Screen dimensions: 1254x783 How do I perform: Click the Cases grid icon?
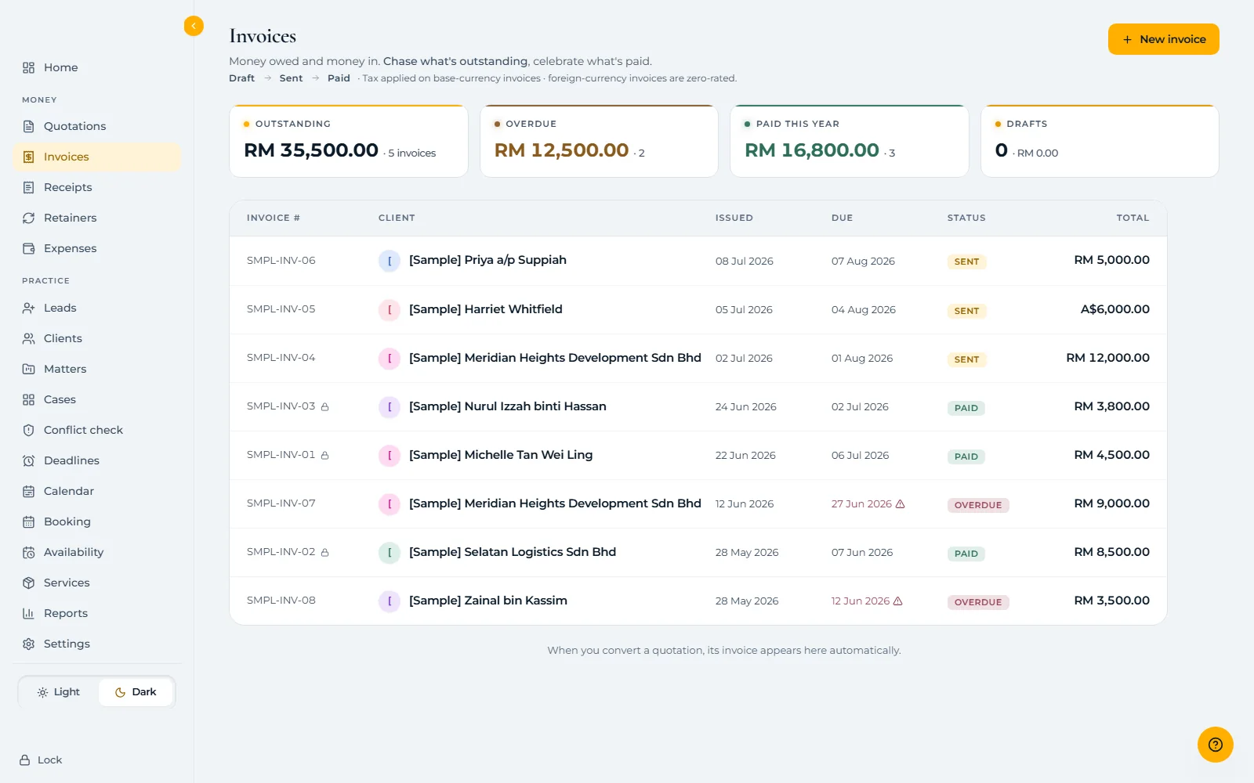[29, 399]
